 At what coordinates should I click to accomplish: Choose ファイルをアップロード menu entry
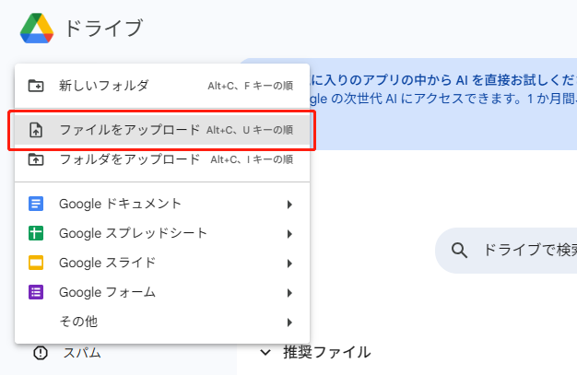(x=129, y=130)
